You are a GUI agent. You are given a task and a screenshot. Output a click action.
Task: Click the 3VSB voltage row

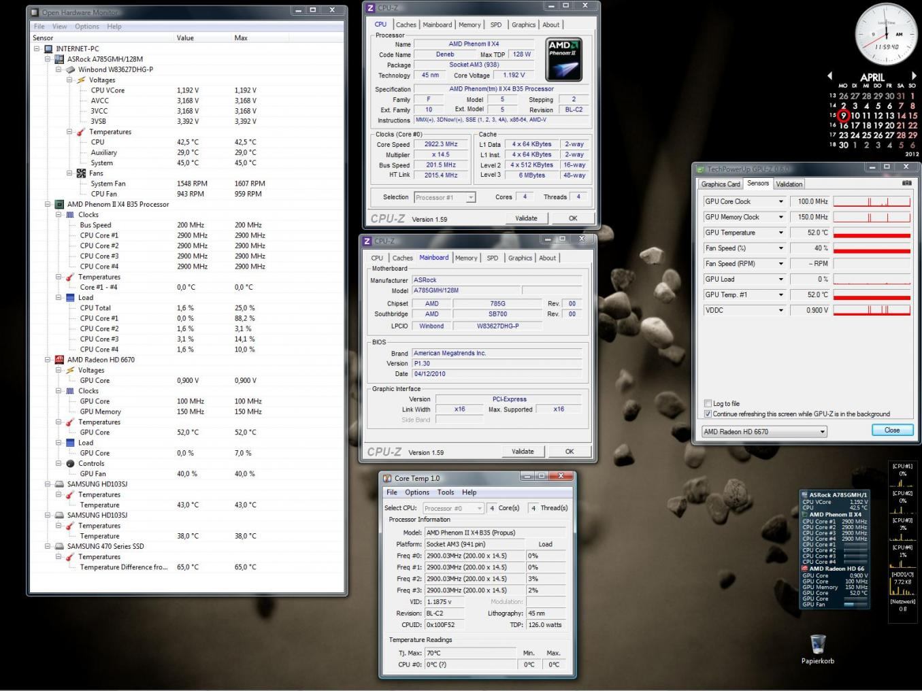186,122
